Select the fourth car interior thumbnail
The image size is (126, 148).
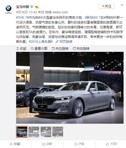(x=58, y=132)
